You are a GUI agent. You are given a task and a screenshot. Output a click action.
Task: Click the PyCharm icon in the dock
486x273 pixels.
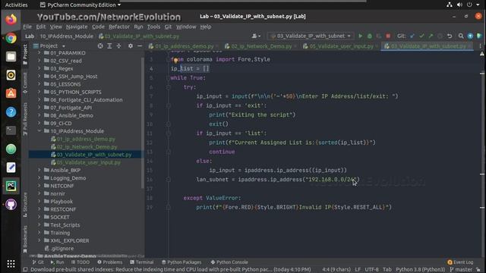click(11, 186)
